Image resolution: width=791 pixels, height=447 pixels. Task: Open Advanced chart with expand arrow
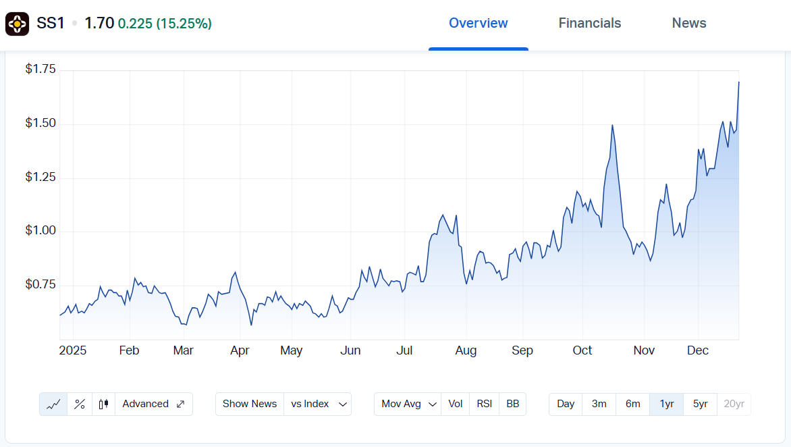[x=154, y=404]
